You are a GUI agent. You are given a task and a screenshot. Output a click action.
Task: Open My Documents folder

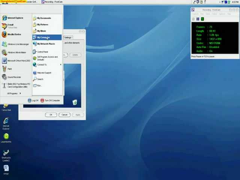(47, 18)
